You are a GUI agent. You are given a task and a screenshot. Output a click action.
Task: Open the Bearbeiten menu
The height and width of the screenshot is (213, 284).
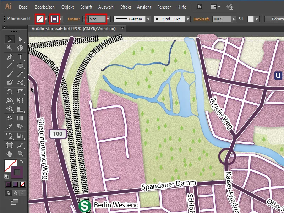click(45, 7)
